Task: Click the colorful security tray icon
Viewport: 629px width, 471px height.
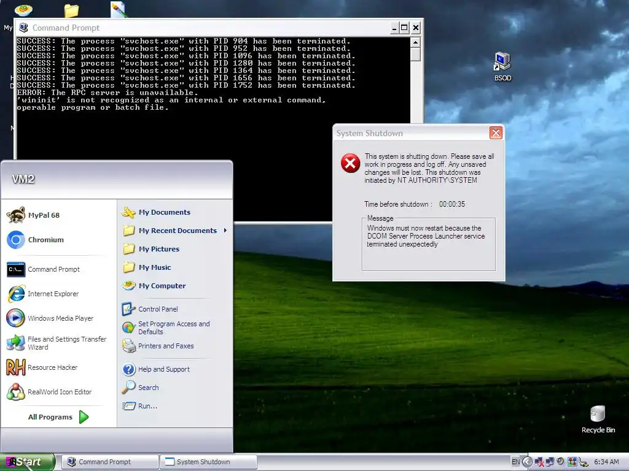Action: point(572,462)
